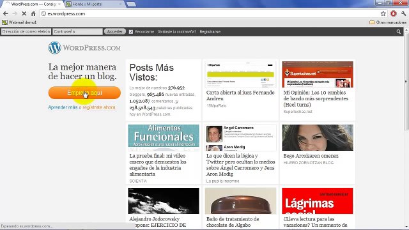This screenshot has height=230, width=409.
Task: Open the Otros marcadores folder
Action: tap(388, 22)
